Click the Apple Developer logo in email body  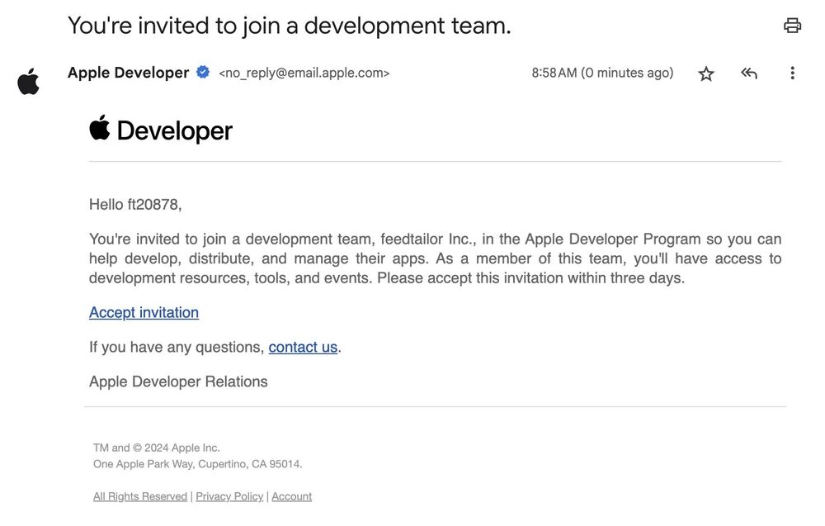tap(161, 130)
